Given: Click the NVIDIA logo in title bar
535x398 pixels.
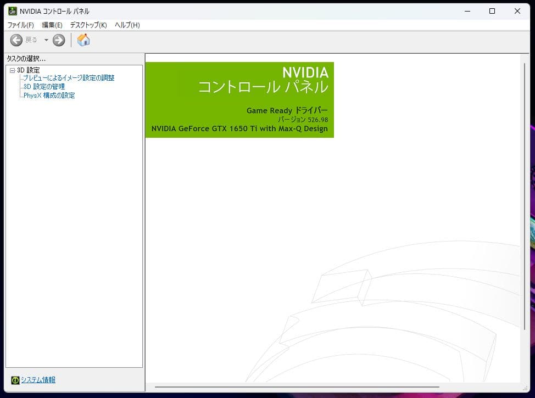Looking at the screenshot, I should click(12, 11).
